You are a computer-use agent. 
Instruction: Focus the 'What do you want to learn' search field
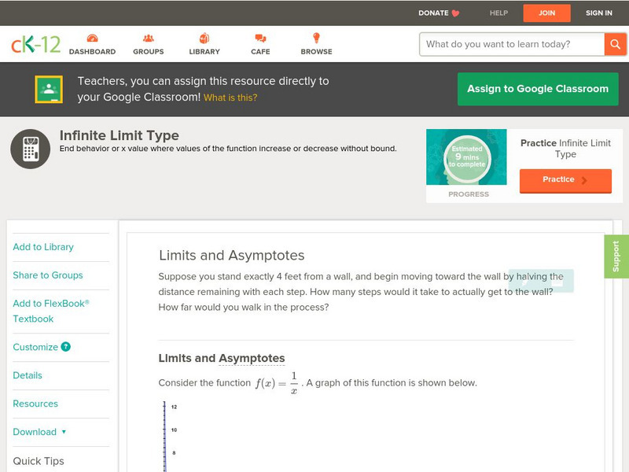click(x=512, y=44)
